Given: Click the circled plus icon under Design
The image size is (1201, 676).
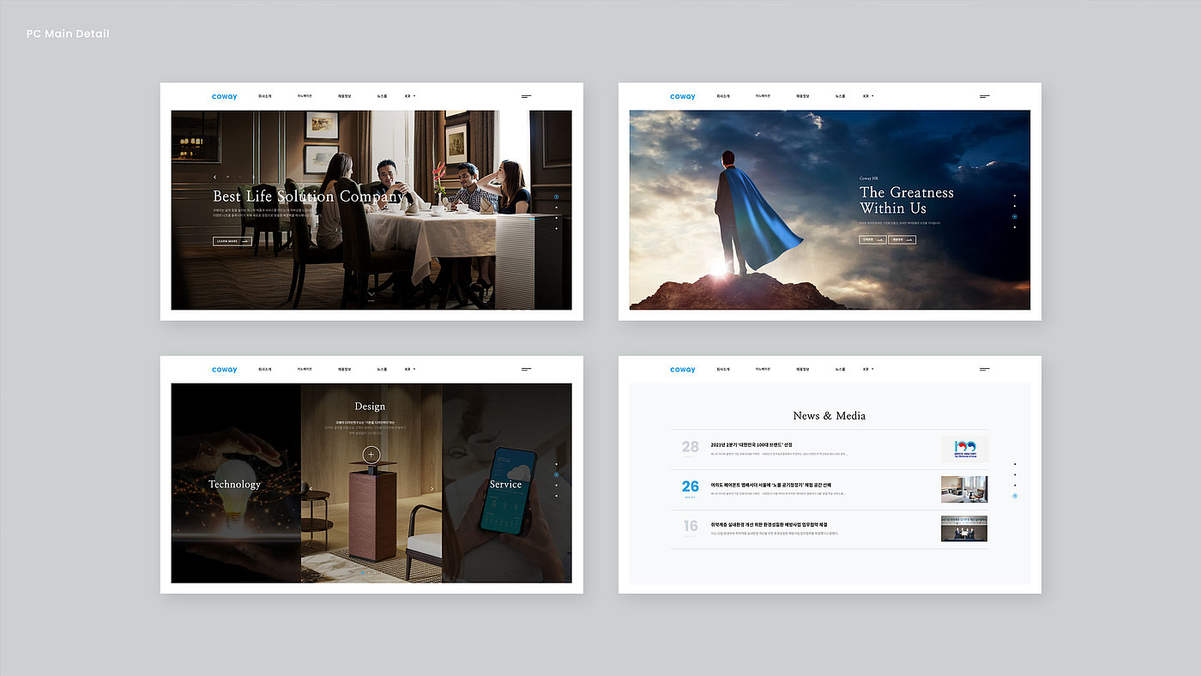Looking at the screenshot, I should pos(371,455).
